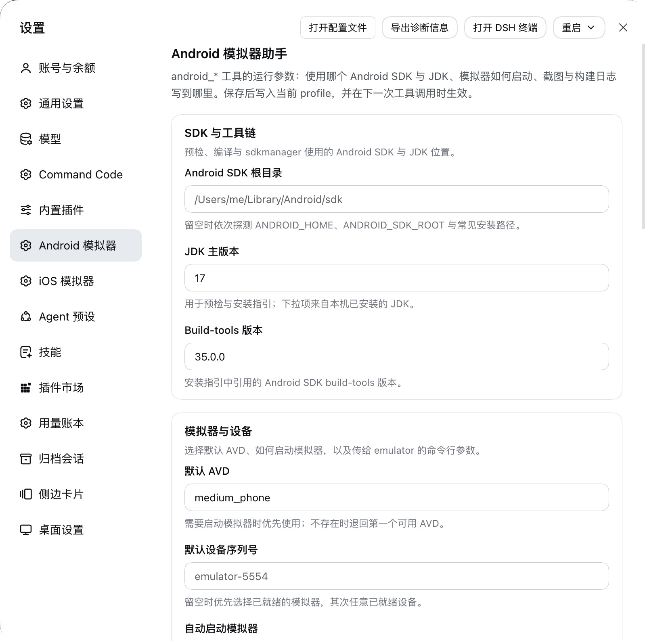Open 用量账本 section
645x641 pixels.
[x=76, y=423]
